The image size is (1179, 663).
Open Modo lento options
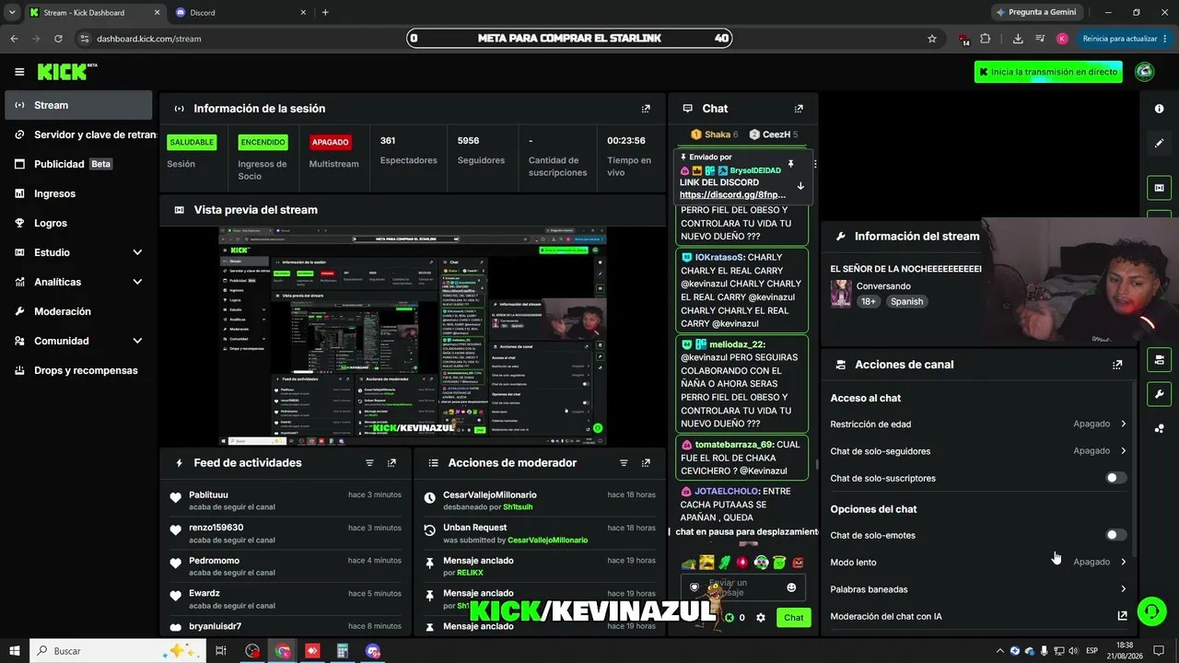click(x=978, y=562)
